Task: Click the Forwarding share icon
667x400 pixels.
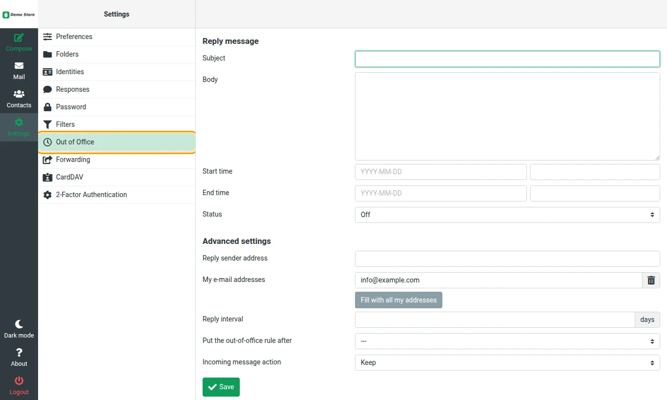Action: tap(47, 160)
